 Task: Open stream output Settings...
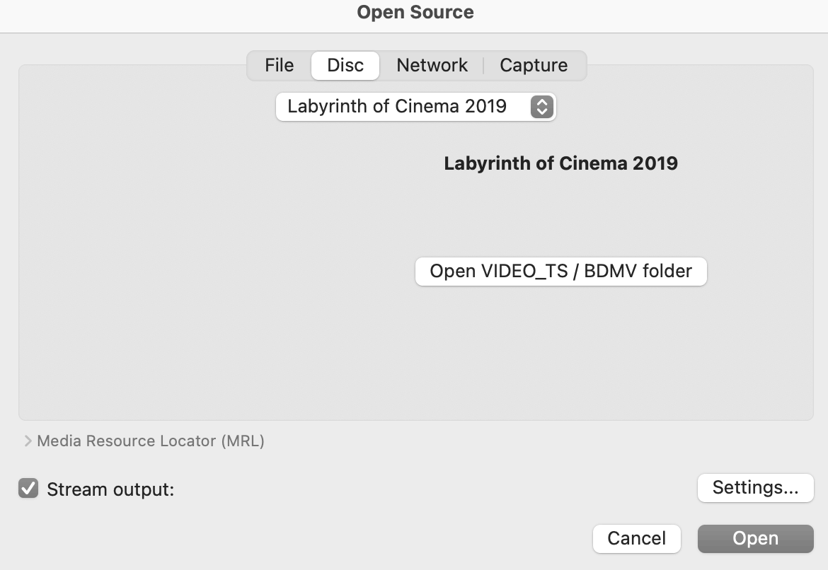755,488
